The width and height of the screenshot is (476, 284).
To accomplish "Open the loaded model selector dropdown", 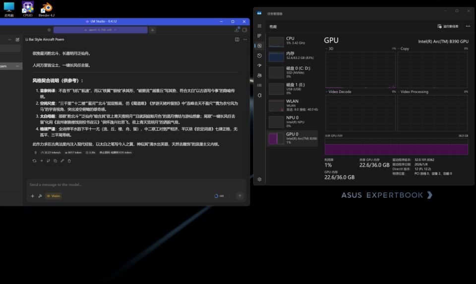I will (101, 30).
